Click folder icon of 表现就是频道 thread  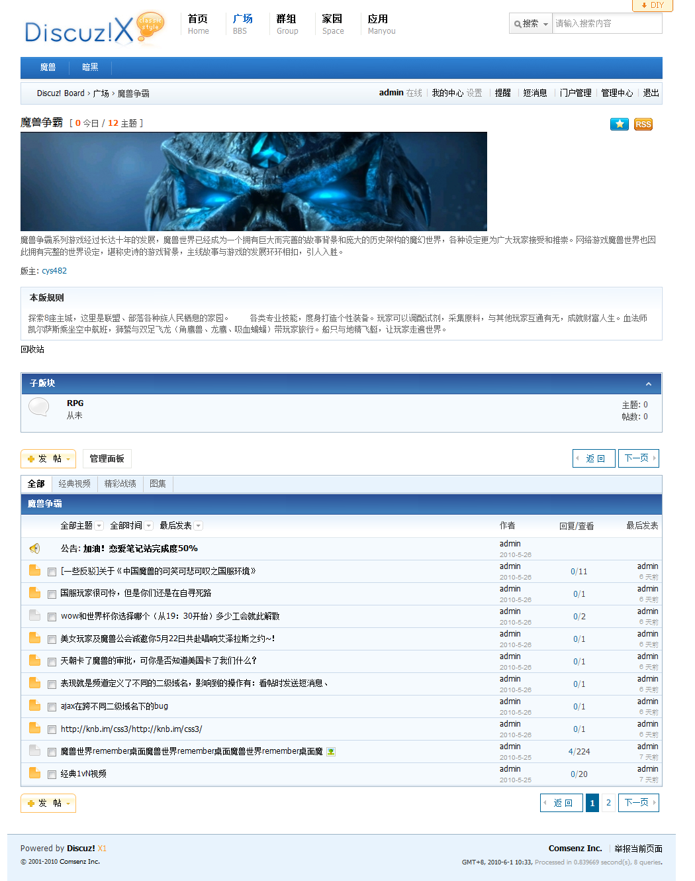[35, 683]
